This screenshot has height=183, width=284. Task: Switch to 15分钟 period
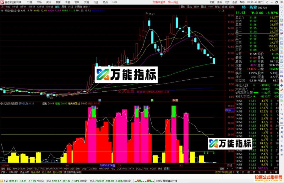(x=31, y=7)
